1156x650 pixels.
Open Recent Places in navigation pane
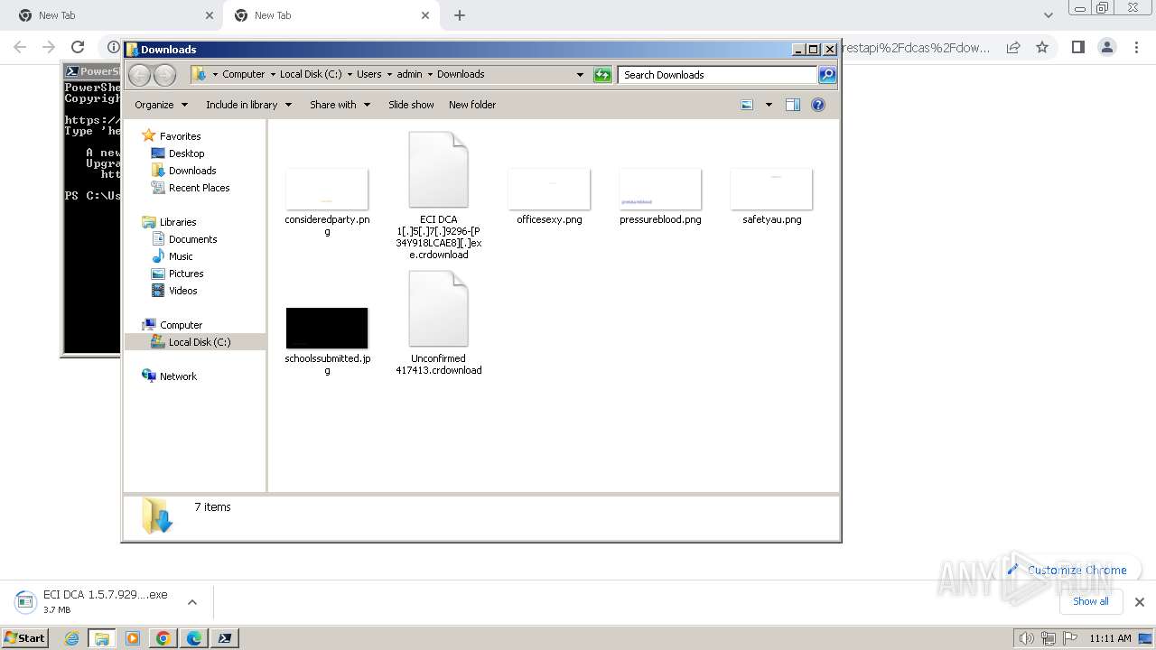199,188
